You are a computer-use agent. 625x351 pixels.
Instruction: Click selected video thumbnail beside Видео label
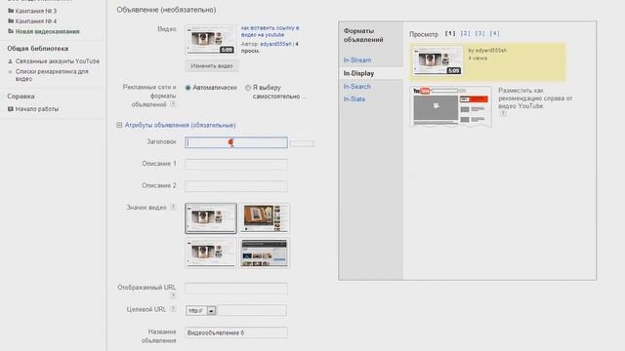coord(211,40)
